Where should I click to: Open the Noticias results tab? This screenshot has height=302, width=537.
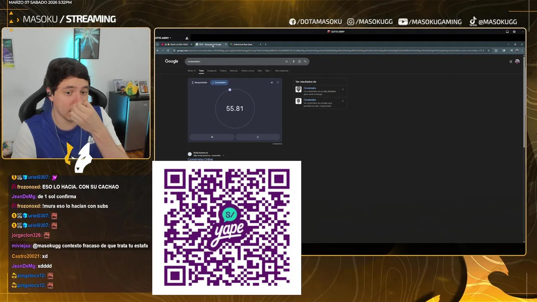click(234, 70)
